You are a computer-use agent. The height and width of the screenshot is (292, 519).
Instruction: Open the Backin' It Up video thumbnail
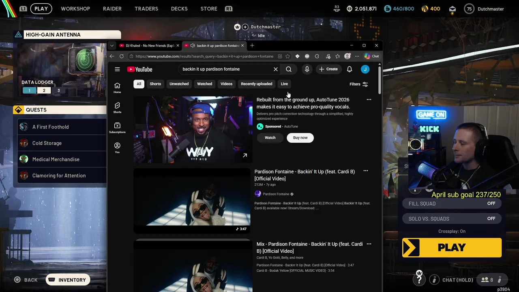tap(192, 201)
